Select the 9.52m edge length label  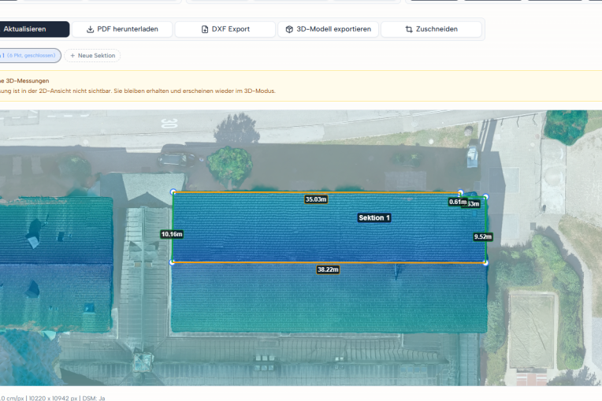coord(482,237)
